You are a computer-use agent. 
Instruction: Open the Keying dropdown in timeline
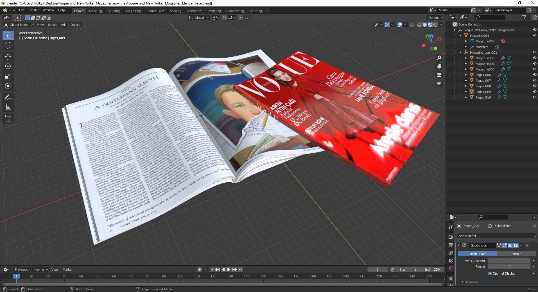[x=41, y=270]
